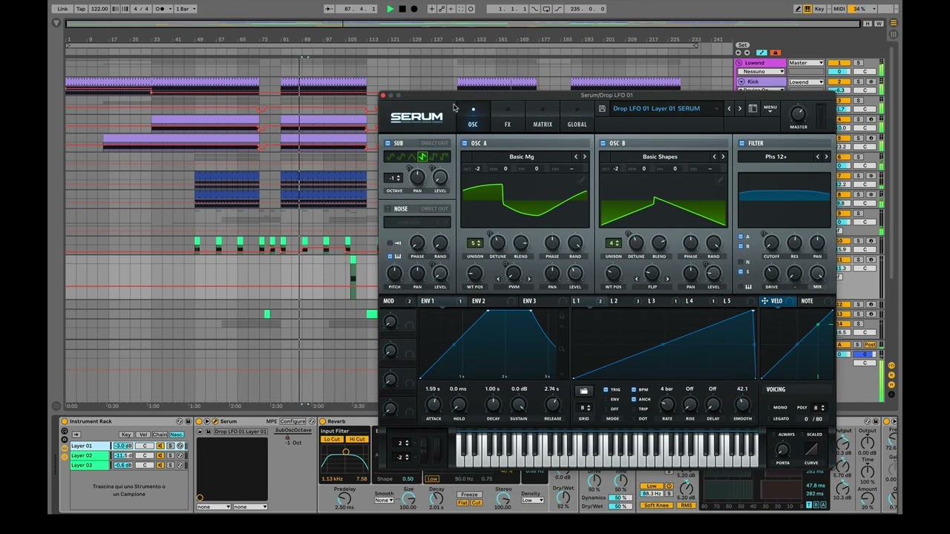Enable LEGATO voicing checkbox
Screen dimensions: 950x534
770,418
